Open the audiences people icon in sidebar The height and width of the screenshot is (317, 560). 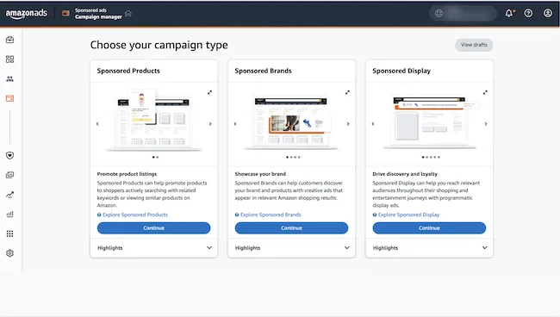(x=10, y=79)
